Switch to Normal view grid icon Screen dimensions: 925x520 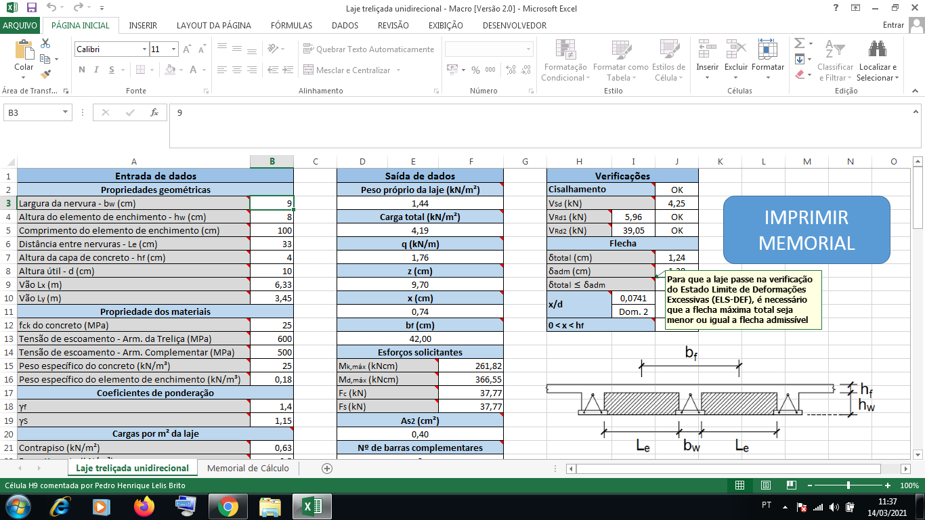[740, 485]
